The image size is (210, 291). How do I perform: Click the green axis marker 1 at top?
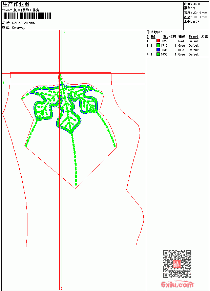pyautogui.click(x=64, y=32)
